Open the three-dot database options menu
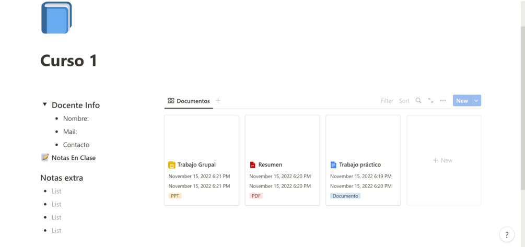 coord(443,101)
